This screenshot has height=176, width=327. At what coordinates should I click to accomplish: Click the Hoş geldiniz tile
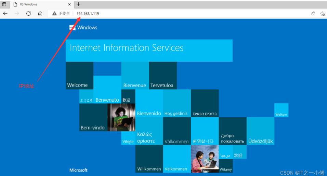point(177,103)
